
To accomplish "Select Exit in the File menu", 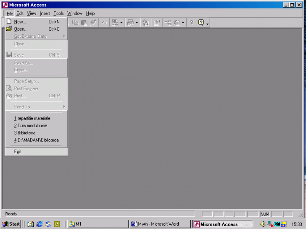I will [x=37, y=151].
